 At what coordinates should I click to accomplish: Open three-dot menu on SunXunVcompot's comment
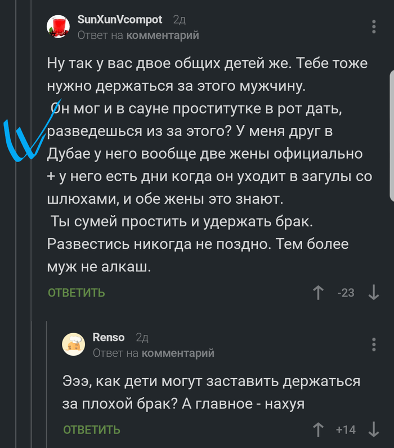pos(374,27)
